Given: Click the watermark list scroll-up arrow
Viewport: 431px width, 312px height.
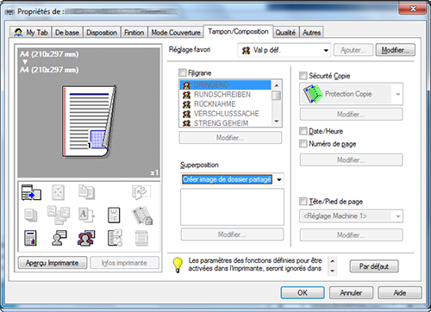Looking at the screenshot, I should [x=277, y=85].
